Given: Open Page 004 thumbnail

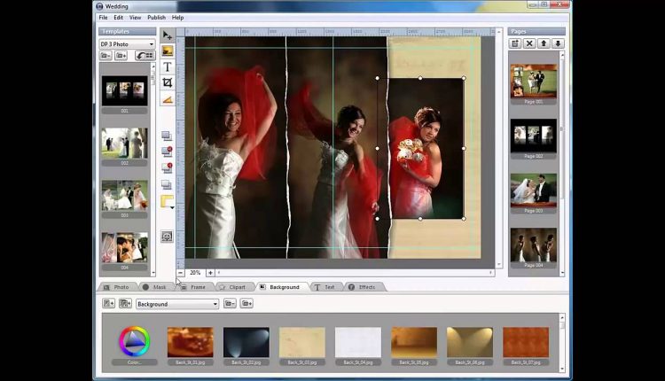Looking at the screenshot, I should coord(534,245).
